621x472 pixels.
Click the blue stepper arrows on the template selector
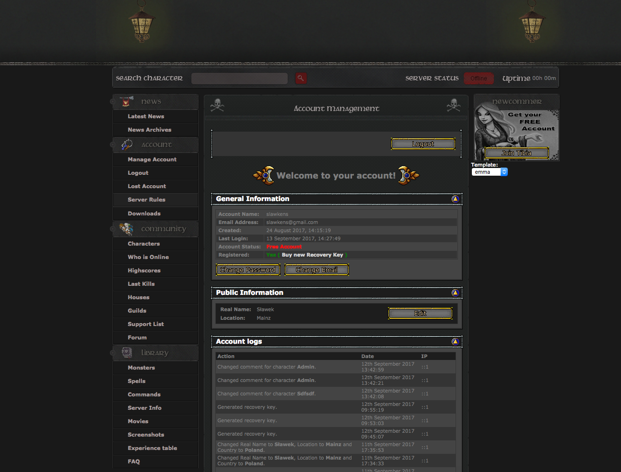coord(504,171)
